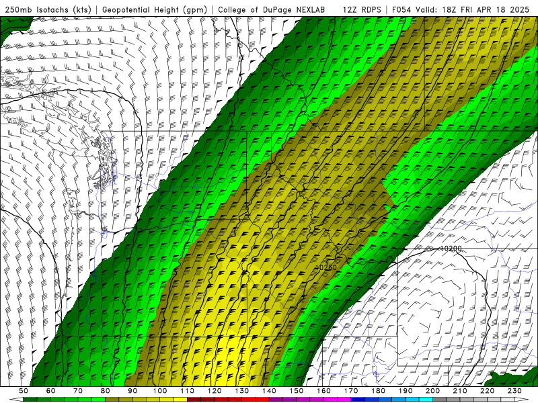Click the "College of DuPage NEXLAB" label
Image resolution: width=538 pixels, height=403 pixels.
coord(272,10)
